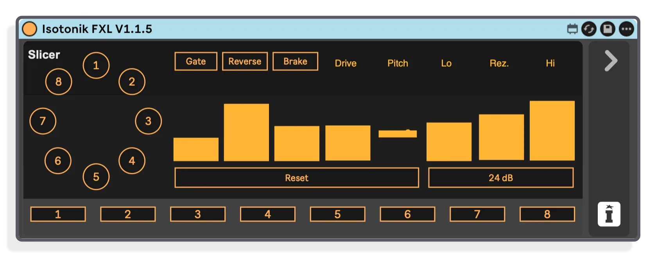656x257 pixels.
Task: Click the Hi label
Action: [x=550, y=63]
